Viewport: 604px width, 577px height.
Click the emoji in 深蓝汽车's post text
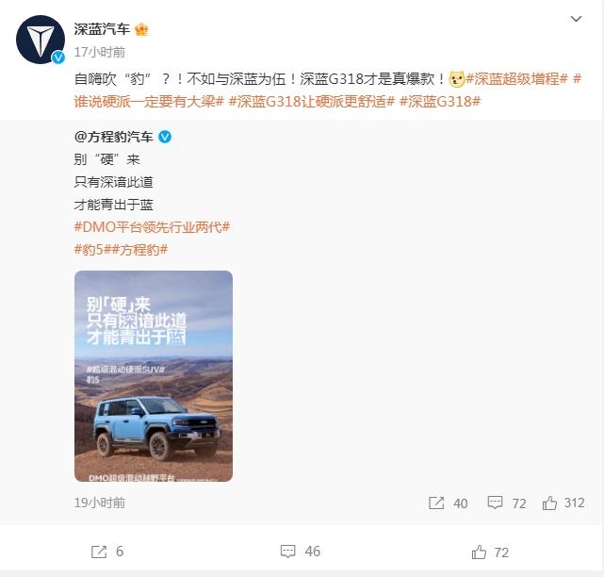(x=457, y=79)
